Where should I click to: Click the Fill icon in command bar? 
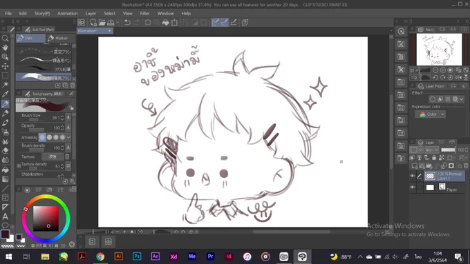[x=165, y=23]
